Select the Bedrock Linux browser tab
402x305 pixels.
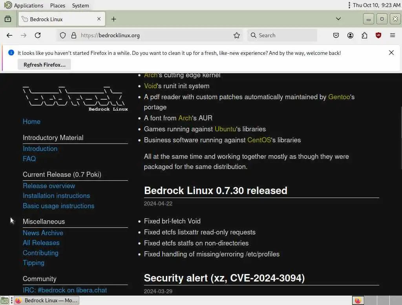(x=62, y=19)
